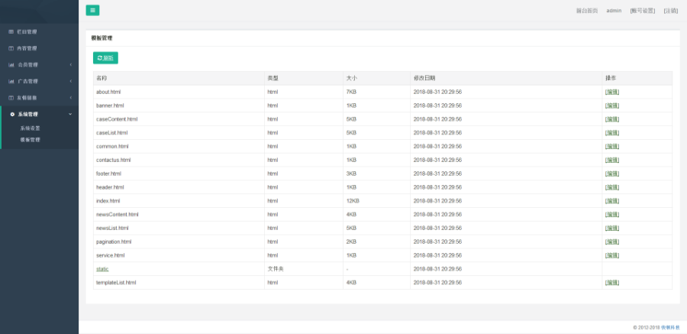Click the edit link for index.html
The image size is (687, 334).
611,201
